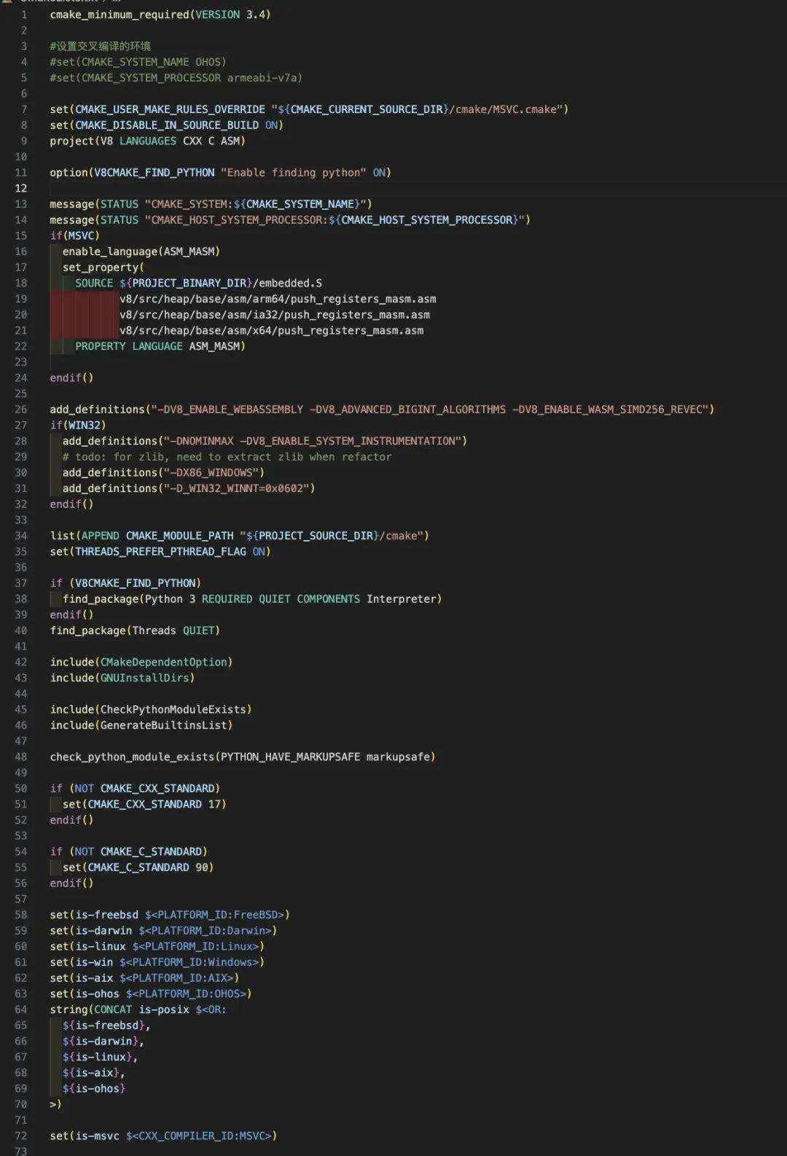
Task: Click the if (V8CMAKE_FIND_PYTHON) statement
Action: (x=125, y=583)
